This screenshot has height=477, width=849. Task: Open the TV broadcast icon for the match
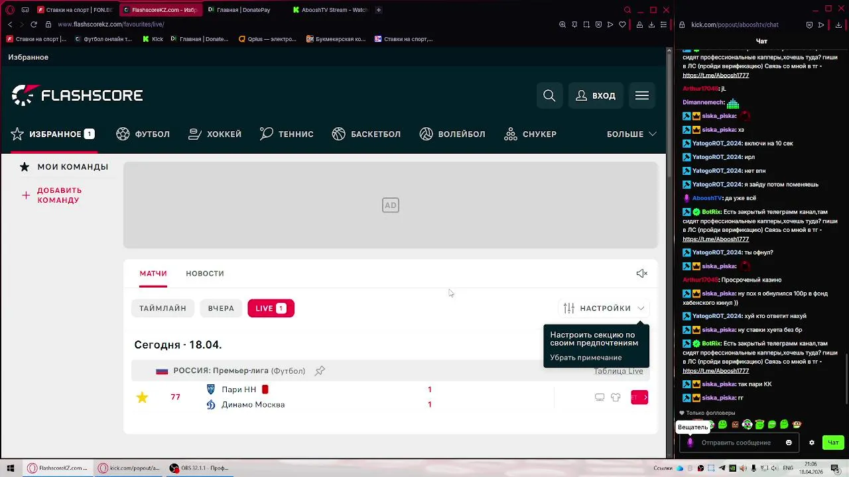pos(600,397)
